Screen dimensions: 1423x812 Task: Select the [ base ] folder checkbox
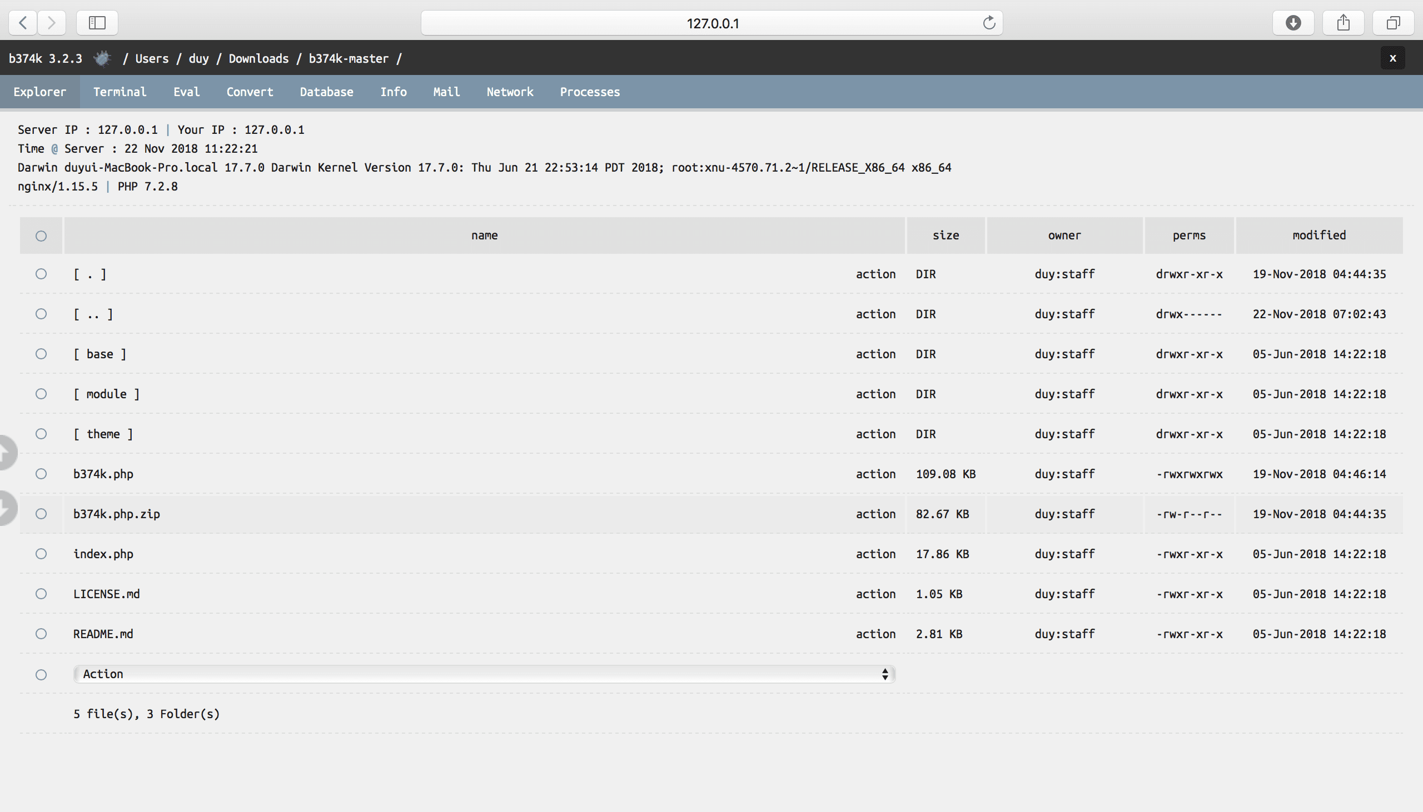[41, 354]
